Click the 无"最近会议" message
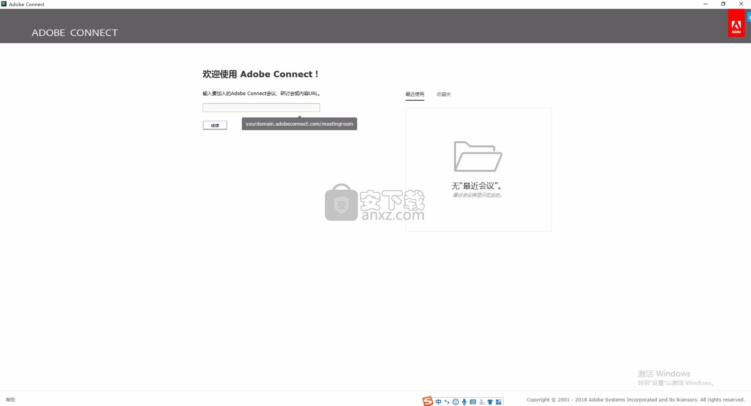 pyautogui.click(x=477, y=186)
